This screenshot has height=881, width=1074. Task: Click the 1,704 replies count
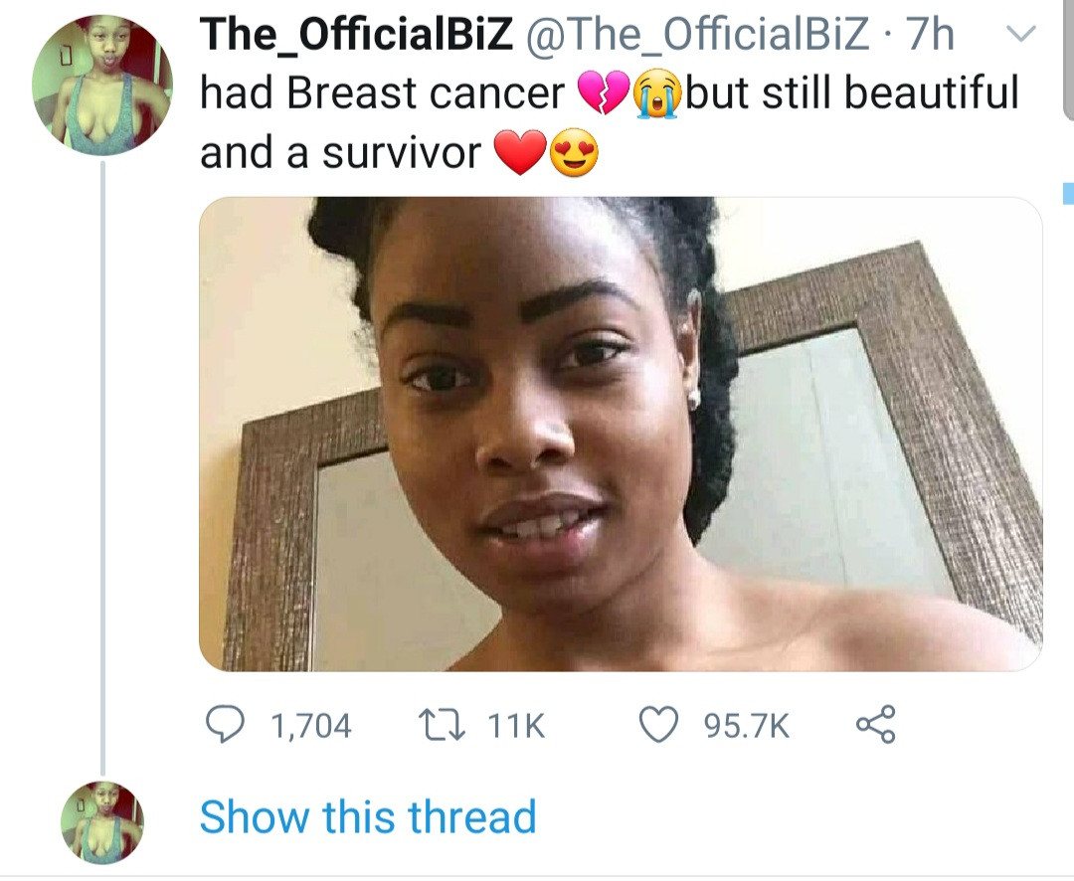(311, 727)
